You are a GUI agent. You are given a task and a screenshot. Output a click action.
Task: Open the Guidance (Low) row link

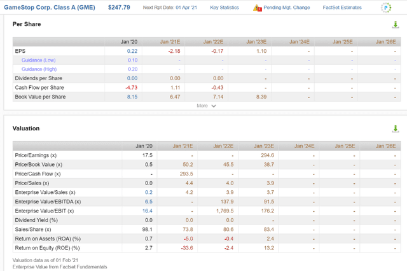(x=38, y=60)
